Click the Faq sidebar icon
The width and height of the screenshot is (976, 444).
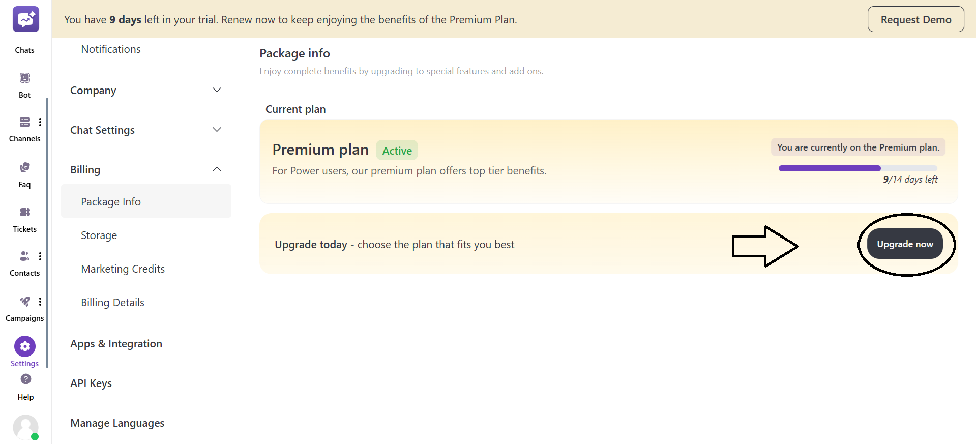coord(24,167)
